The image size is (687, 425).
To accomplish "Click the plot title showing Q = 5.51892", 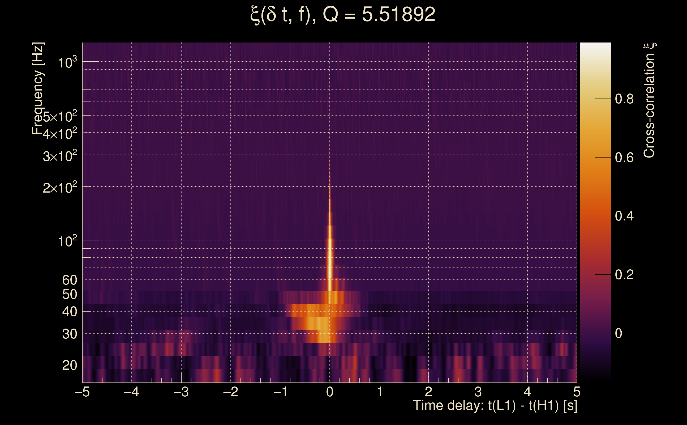I will pyautogui.click(x=343, y=15).
